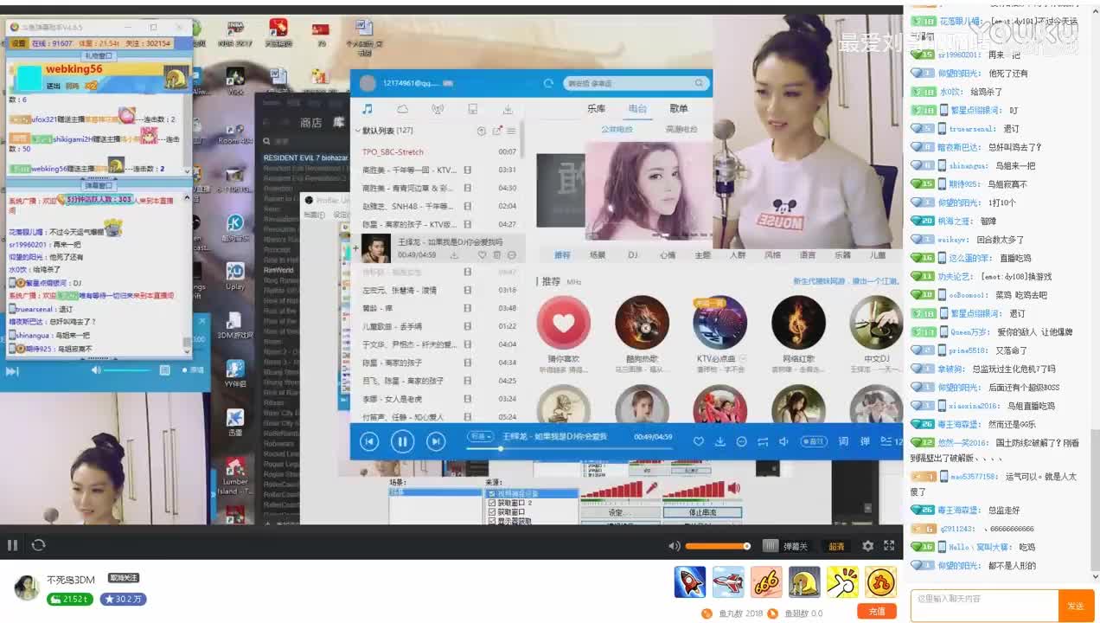Reload the live stream video
Viewport: 1100px width, 623px height.
(38, 545)
